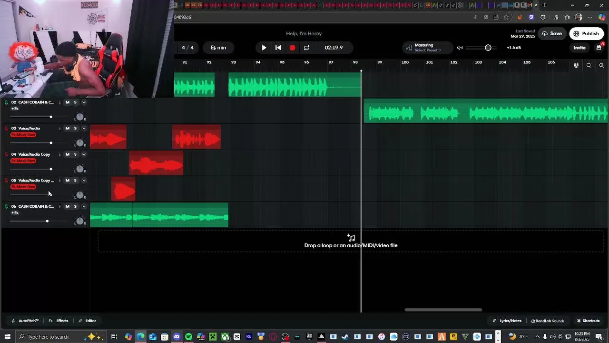Click the Invite button
Screen dimensions: 609x343
580,48
